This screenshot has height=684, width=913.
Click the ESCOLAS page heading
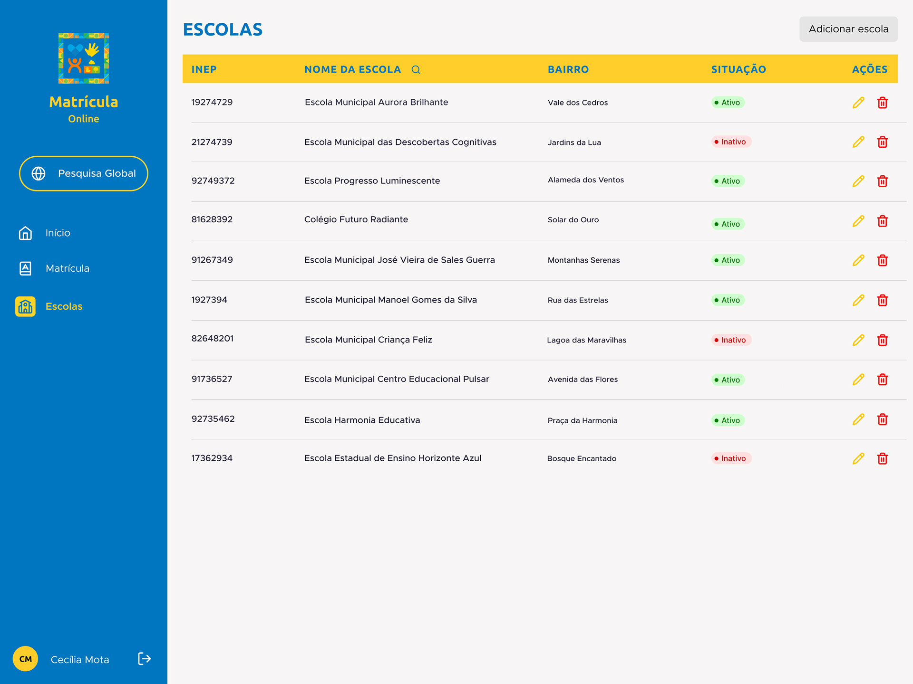[223, 29]
